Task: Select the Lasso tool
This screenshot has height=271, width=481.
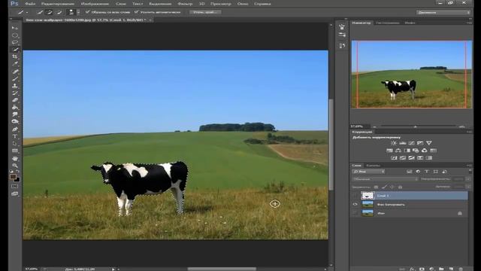Action: pos(15,42)
